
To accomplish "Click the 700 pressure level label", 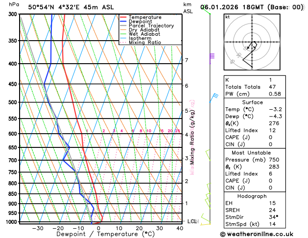I will (x=14, y=161).
